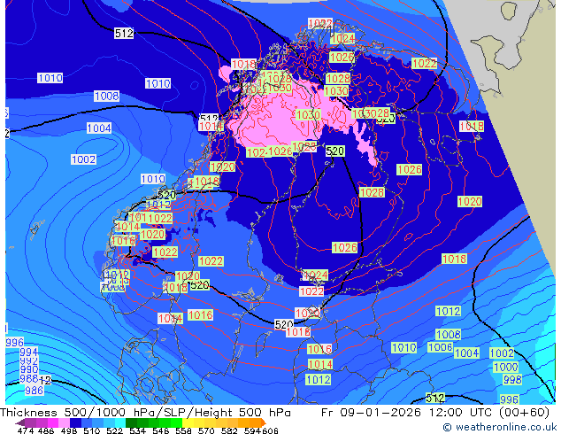Viewport: 561px width, 434px height.
Task: Pick the first yellow legend swatch
Action: point(188,422)
